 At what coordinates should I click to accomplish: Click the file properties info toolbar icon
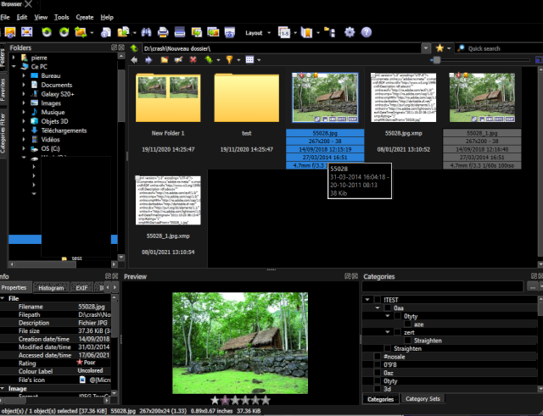coord(106,32)
